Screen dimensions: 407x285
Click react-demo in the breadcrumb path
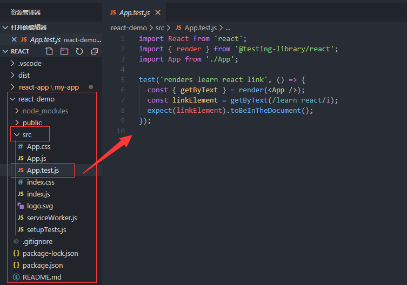point(129,28)
